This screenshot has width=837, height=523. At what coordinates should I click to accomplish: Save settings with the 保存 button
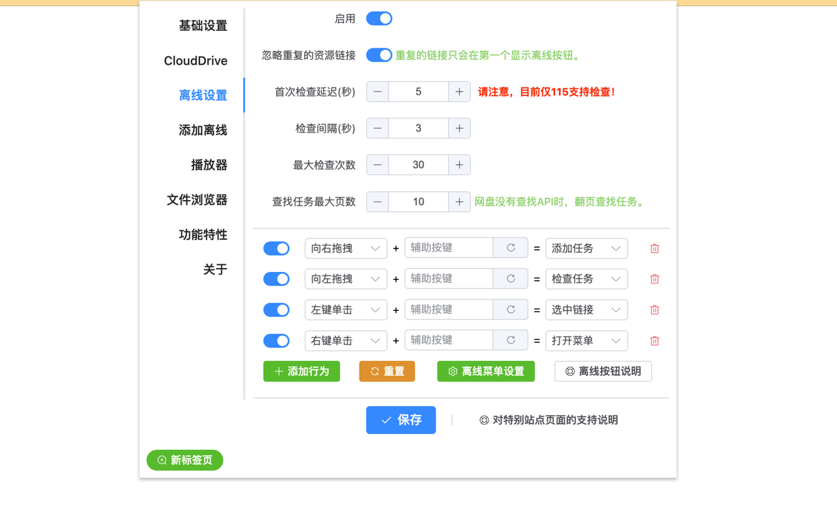pos(401,420)
